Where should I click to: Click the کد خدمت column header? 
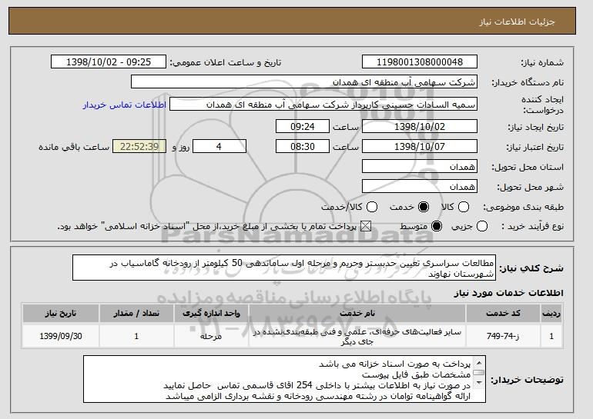[503, 314]
